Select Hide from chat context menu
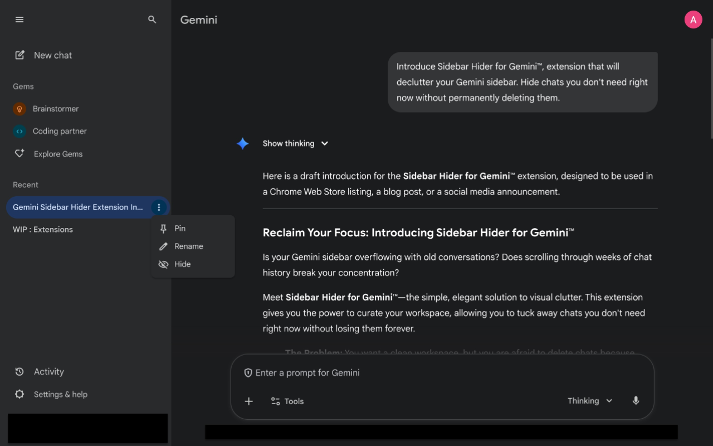 [193, 264]
